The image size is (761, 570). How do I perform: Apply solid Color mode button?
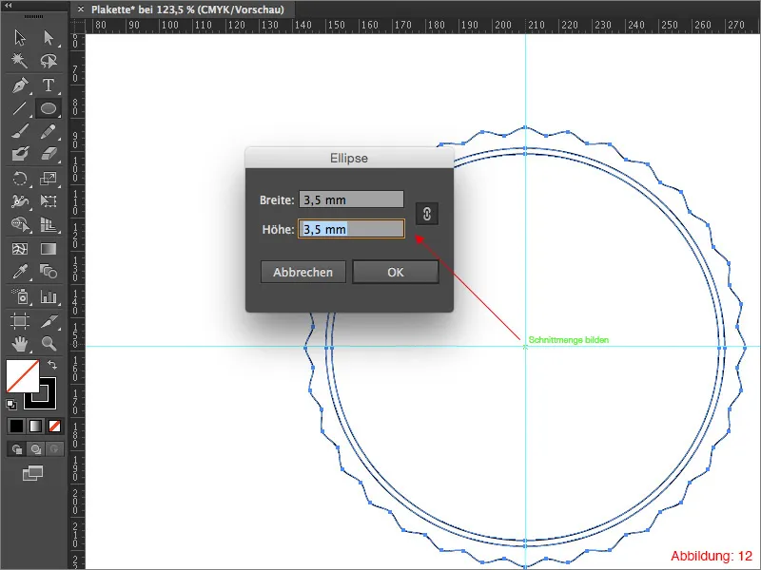coord(16,426)
